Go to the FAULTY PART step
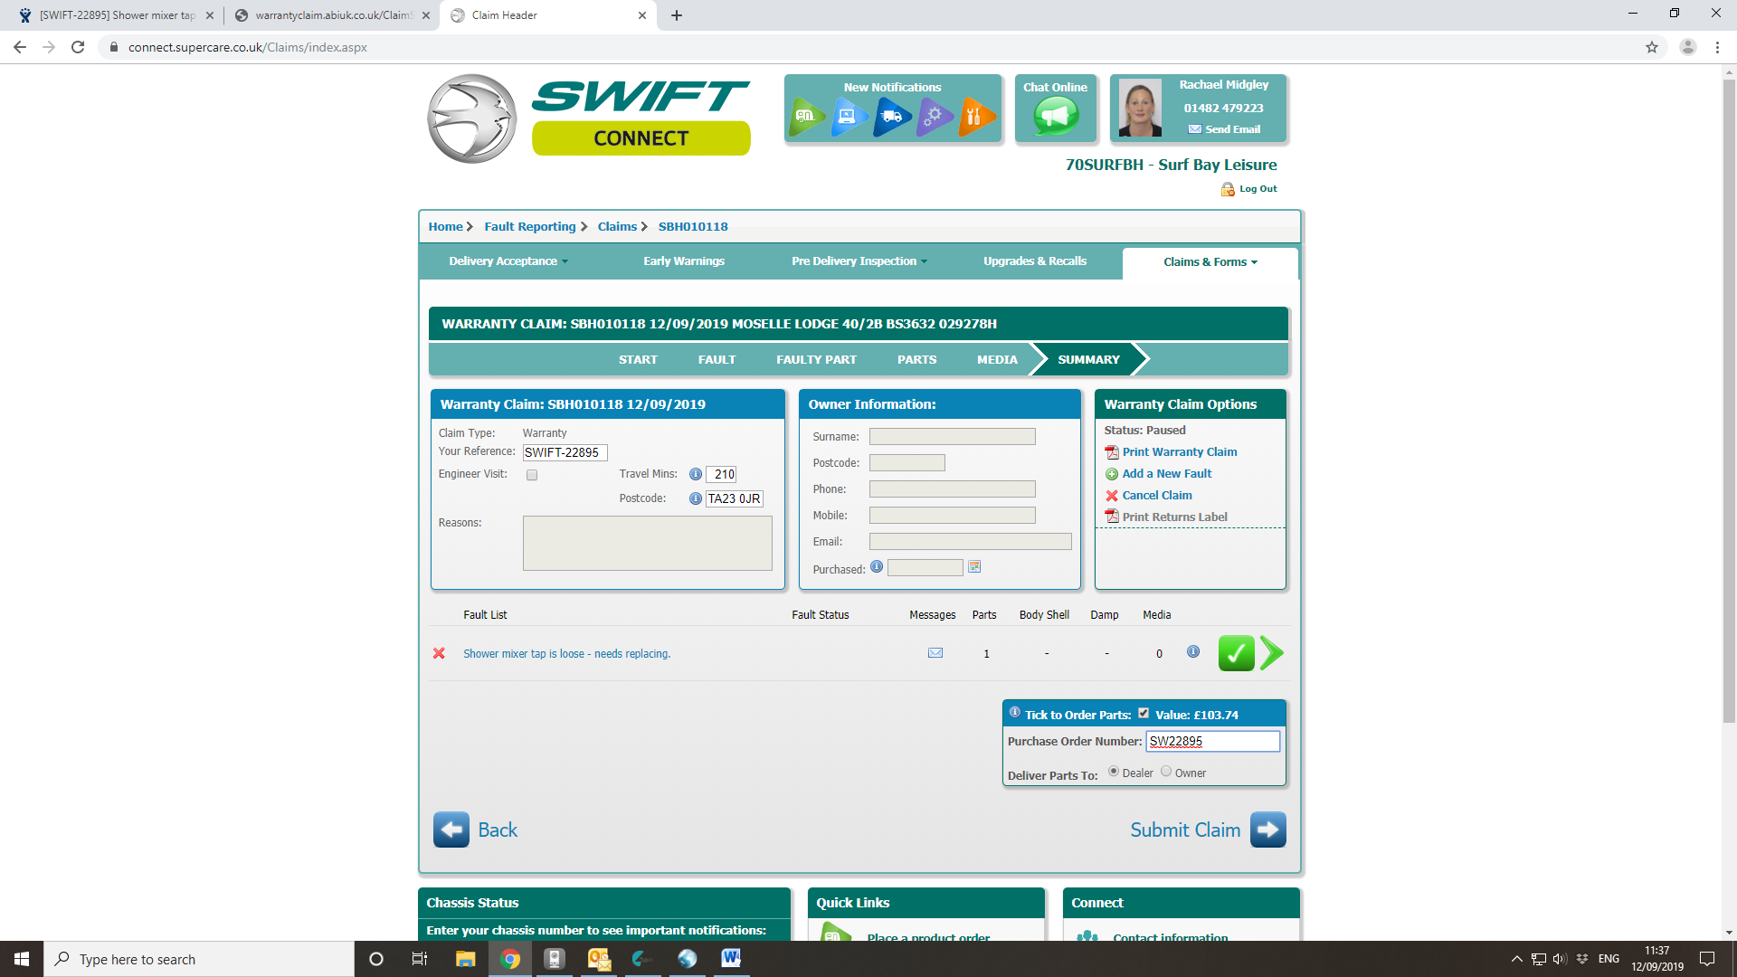The image size is (1737, 977). (816, 360)
